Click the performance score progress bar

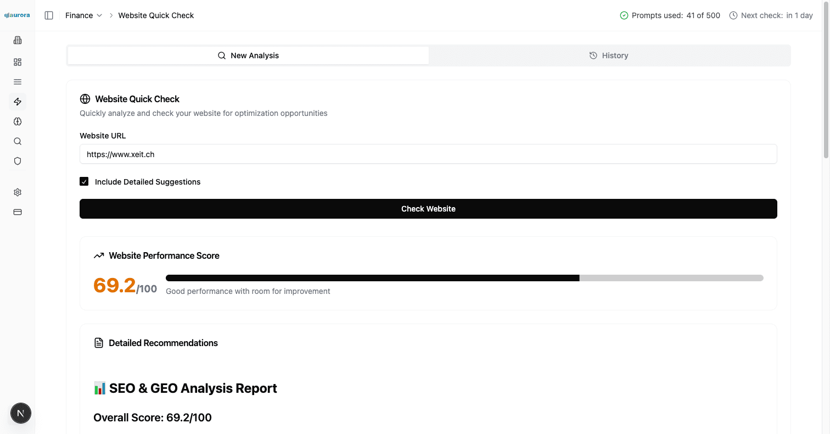point(464,278)
